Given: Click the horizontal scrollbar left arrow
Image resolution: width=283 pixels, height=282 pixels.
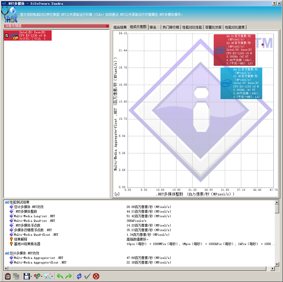Looking at the screenshot, I should [x=6, y=269].
